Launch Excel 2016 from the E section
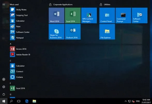Screen dimensions: 152x104 [18, 88]
